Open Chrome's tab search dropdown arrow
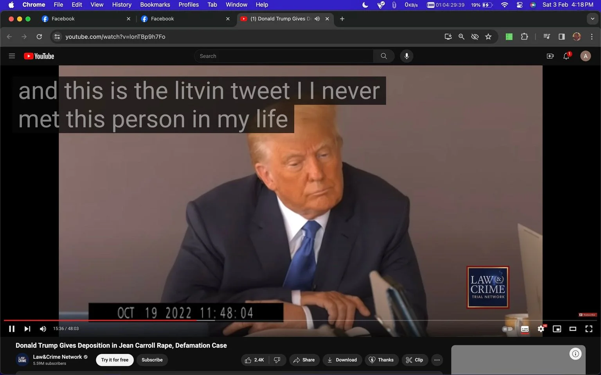The image size is (601, 375). click(x=592, y=19)
